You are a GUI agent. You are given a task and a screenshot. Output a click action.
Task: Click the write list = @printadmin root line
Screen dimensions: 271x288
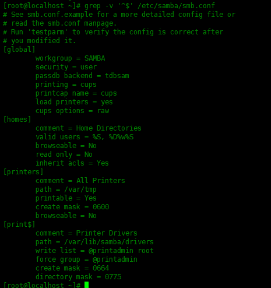94,251
